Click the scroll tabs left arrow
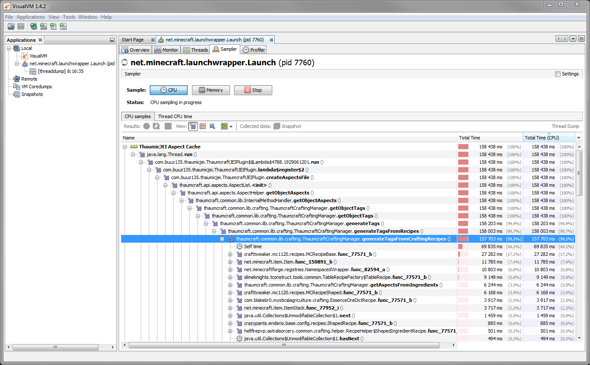Image resolution: width=590 pixels, height=365 pixels. tap(559, 39)
